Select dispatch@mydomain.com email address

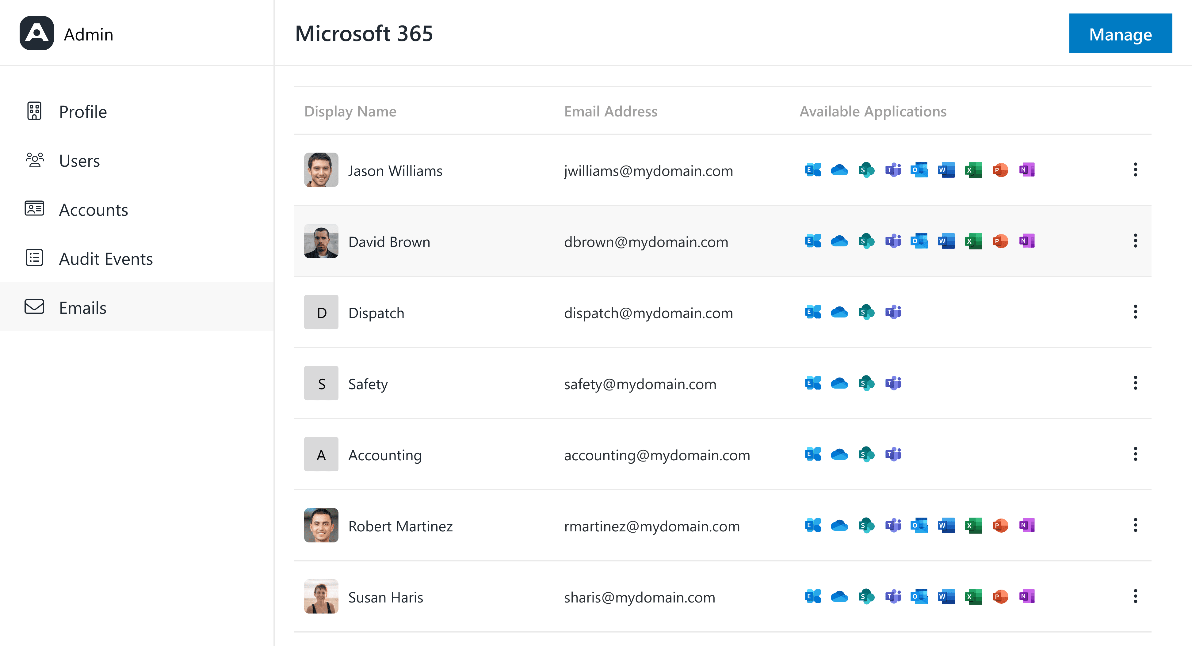point(648,313)
